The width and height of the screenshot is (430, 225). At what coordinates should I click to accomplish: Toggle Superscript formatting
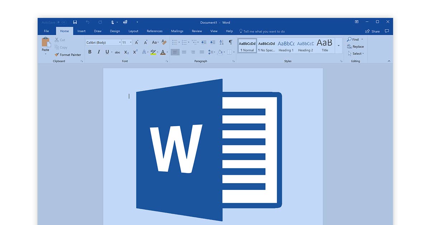tap(135, 52)
